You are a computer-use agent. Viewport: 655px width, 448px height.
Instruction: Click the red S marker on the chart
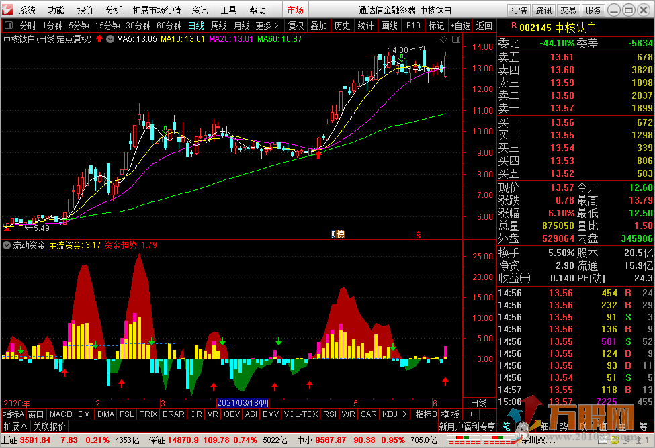pyautogui.click(x=418, y=235)
